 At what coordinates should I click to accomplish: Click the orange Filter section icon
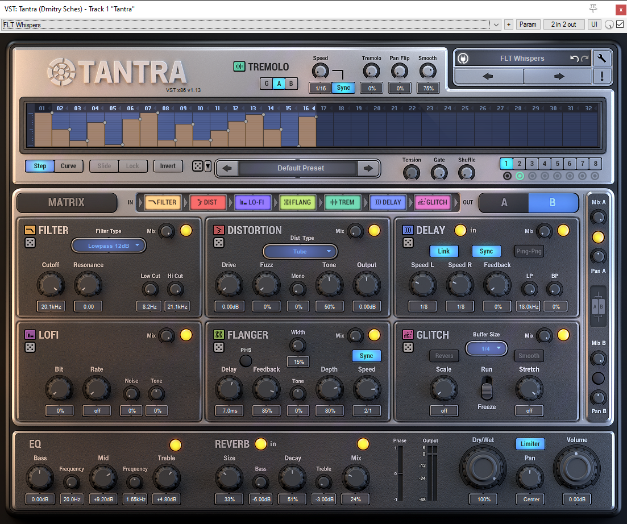[x=30, y=230]
